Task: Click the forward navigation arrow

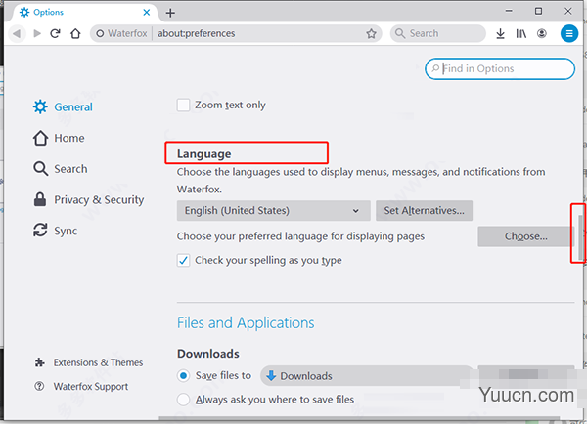Action: (37, 33)
